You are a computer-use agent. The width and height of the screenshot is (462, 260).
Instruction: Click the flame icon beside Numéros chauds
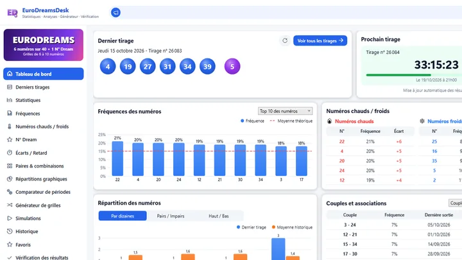pyautogui.click(x=330, y=121)
